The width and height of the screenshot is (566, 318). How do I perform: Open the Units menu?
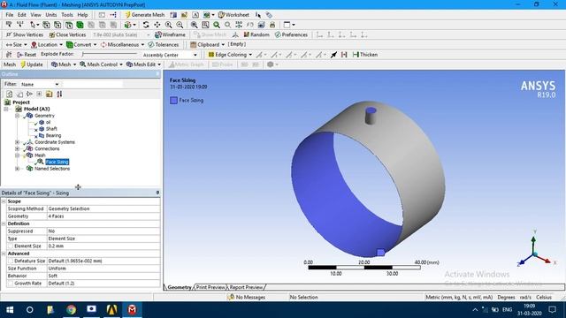51,15
